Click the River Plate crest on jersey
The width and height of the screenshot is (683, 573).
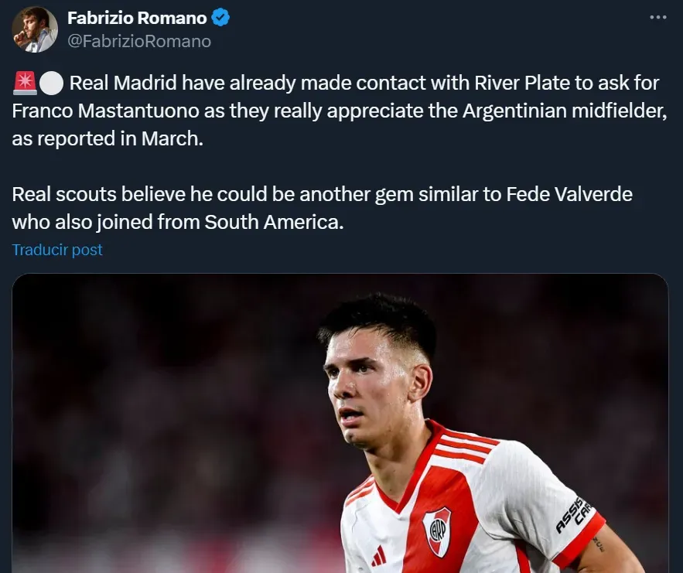[x=438, y=531]
